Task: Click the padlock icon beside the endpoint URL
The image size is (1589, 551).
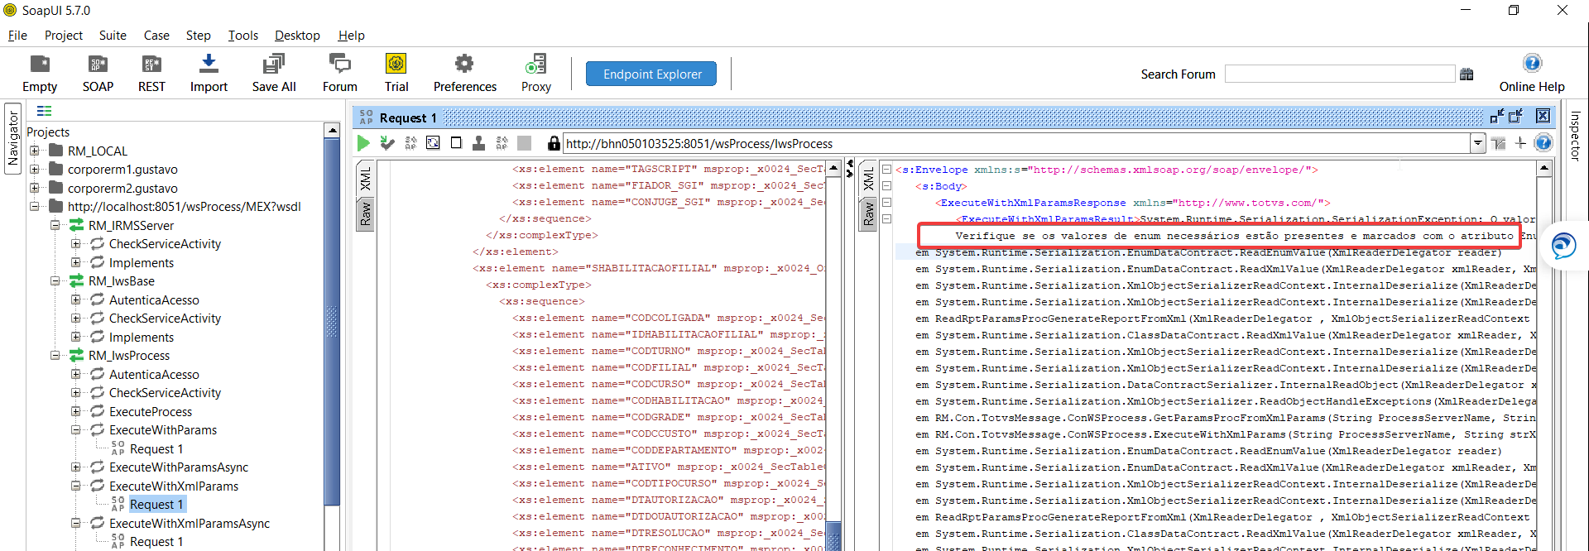Action: coord(554,143)
